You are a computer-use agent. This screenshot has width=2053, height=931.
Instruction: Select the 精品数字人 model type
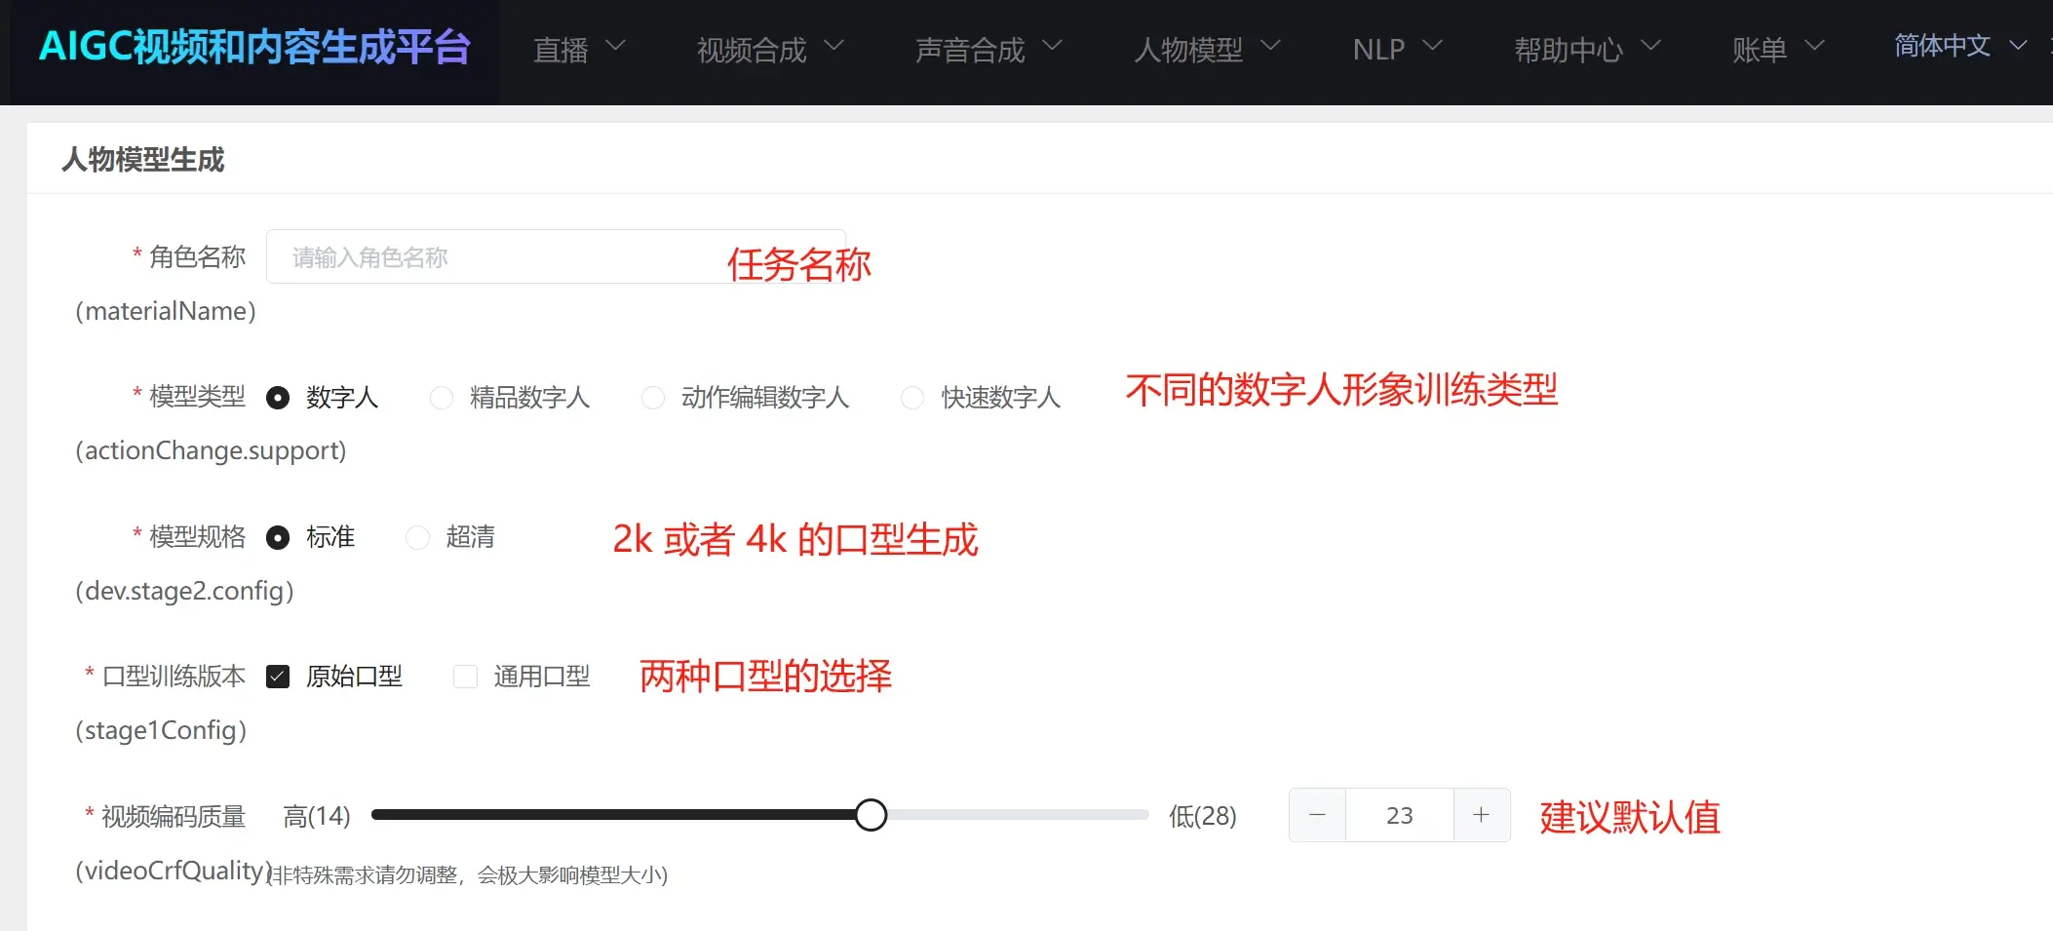click(442, 398)
